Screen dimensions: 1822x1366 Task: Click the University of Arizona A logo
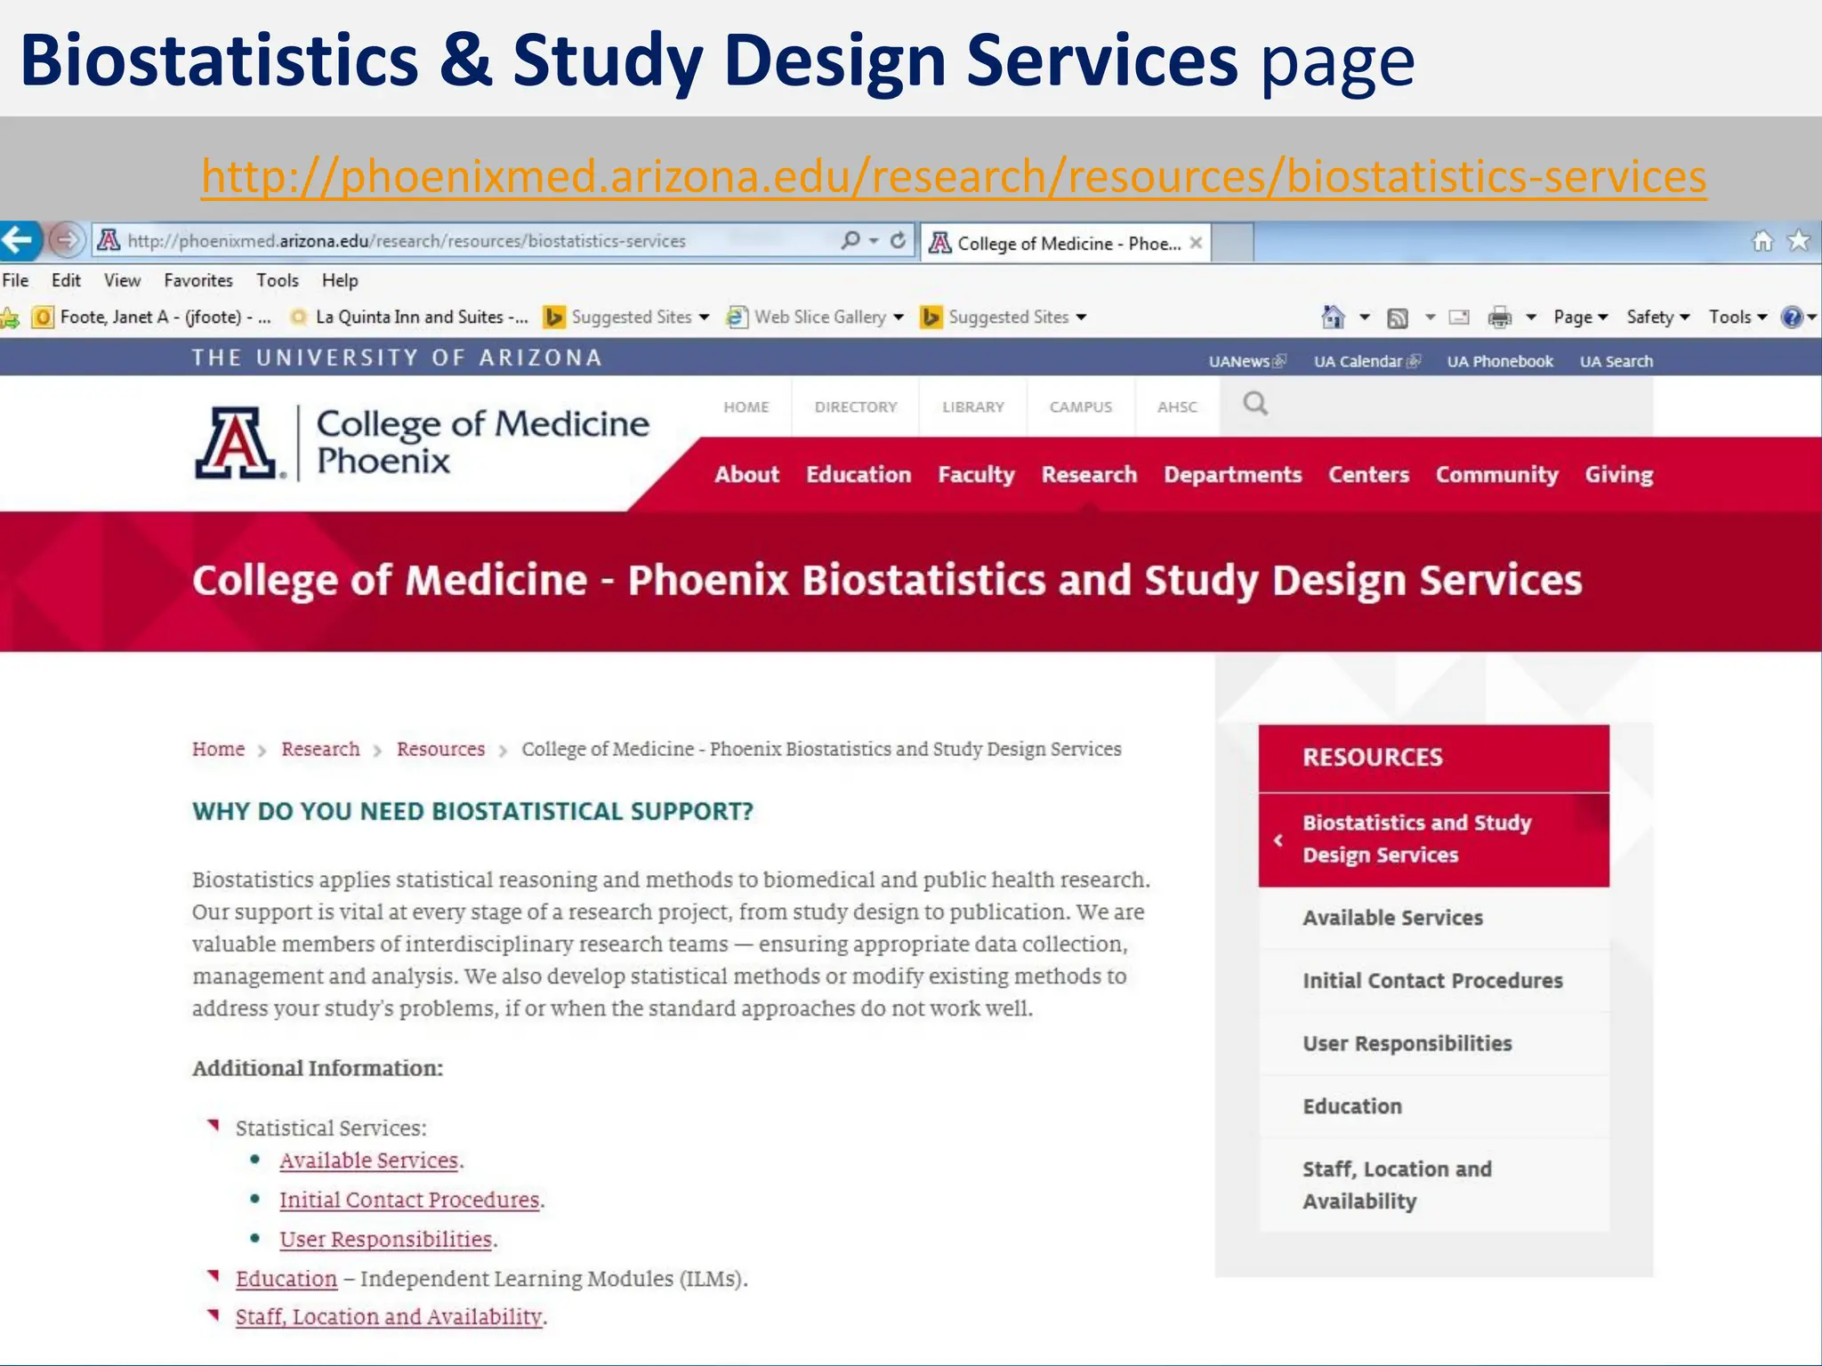pos(238,443)
